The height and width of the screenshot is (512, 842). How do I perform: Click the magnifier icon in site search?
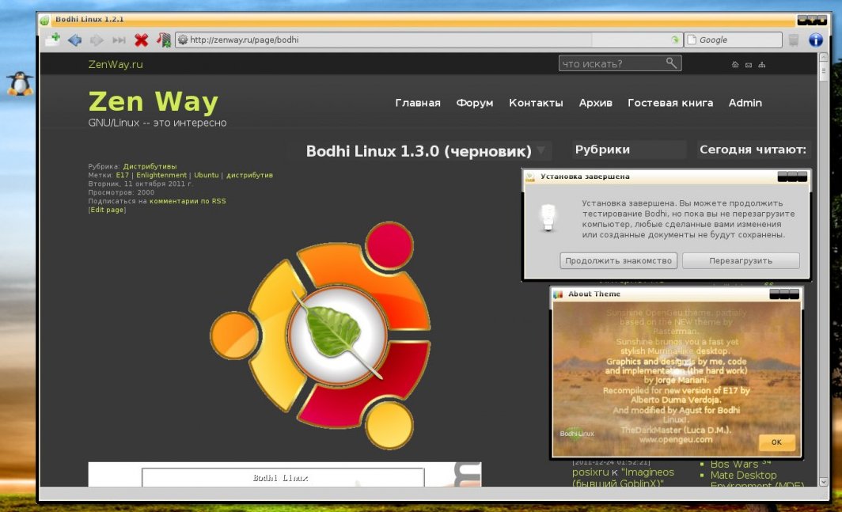tap(671, 63)
